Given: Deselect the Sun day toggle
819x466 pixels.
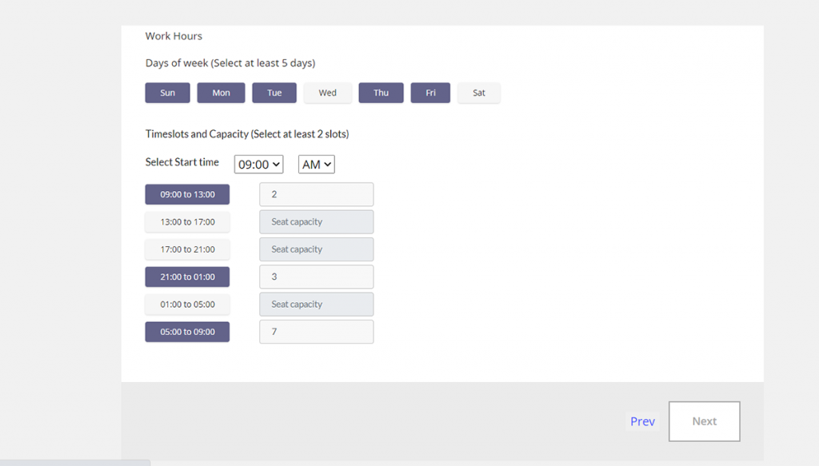Looking at the screenshot, I should 168,93.
